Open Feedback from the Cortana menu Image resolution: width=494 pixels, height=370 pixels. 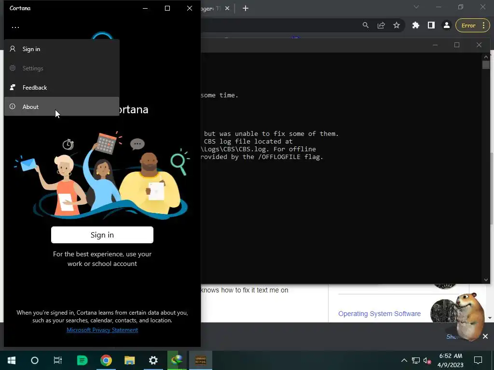62,88
